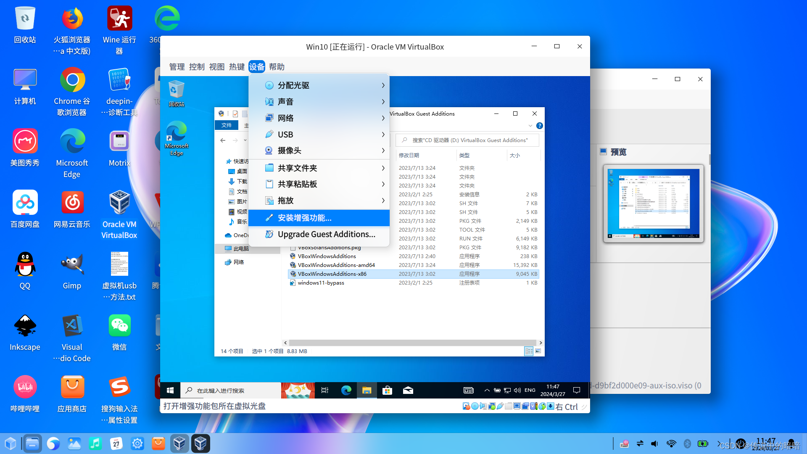This screenshot has width=807, height=454.
Task: Click windows11-bypass registry file entry
Action: point(320,282)
